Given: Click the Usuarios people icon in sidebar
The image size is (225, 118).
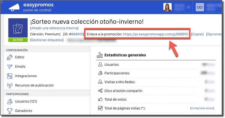Looking at the screenshot, I should point(10,101).
